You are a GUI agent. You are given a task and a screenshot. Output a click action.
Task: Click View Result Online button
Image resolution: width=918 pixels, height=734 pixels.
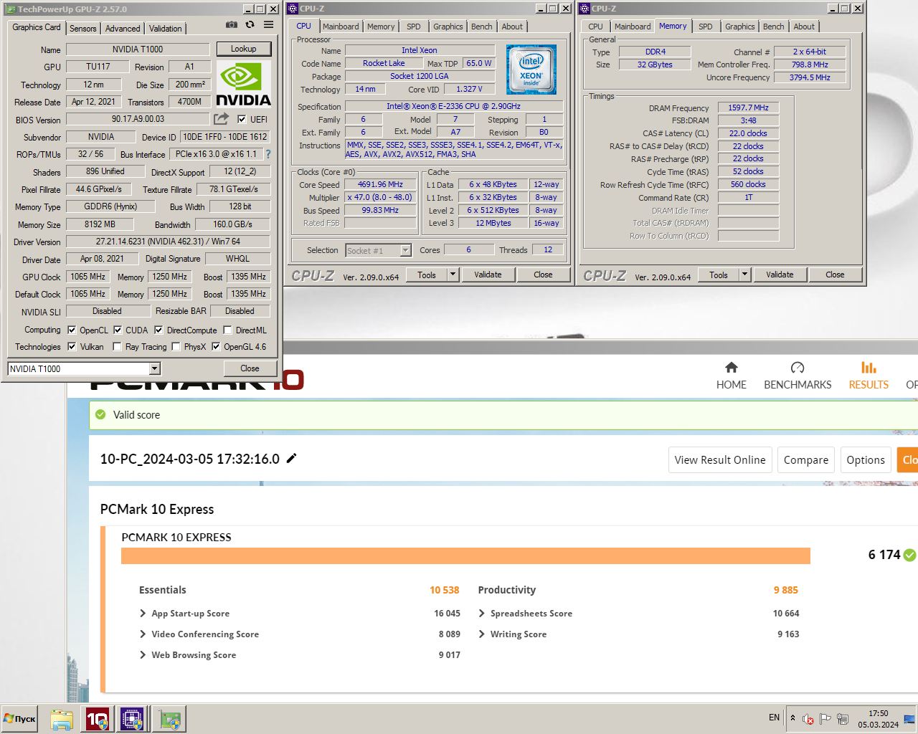(720, 460)
